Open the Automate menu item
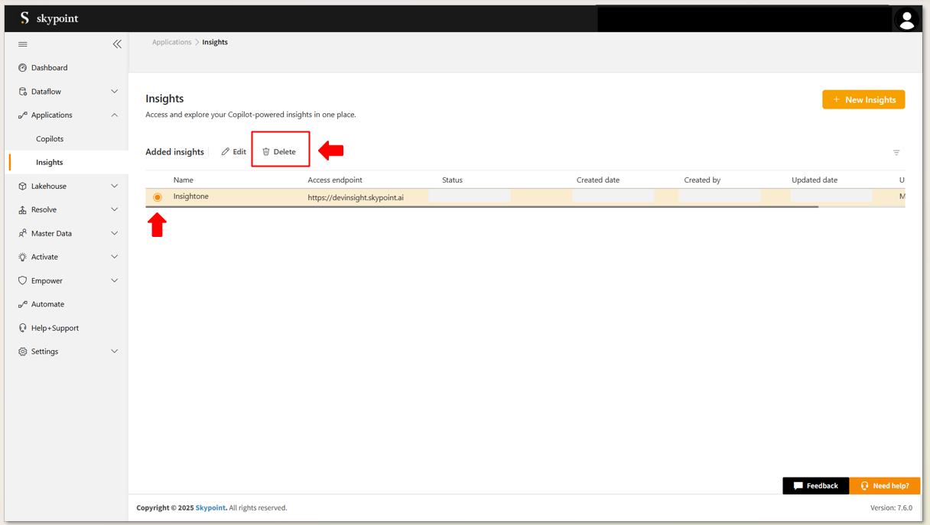The image size is (930, 525). (x=47, y=304)
